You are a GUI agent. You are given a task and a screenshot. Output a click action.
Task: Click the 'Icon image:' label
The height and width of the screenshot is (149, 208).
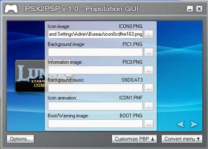click(x=59, y=26)
